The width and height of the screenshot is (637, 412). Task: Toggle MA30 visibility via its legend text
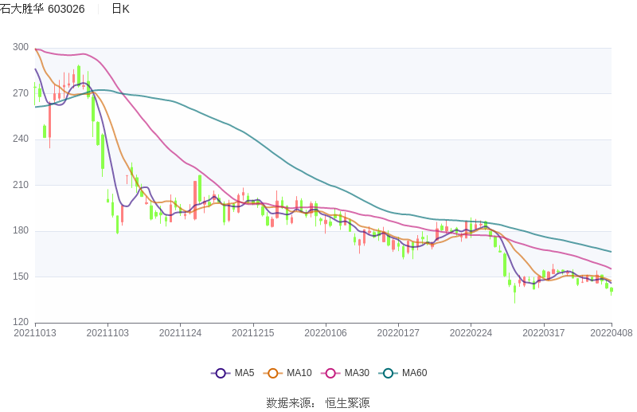point(356,373)
